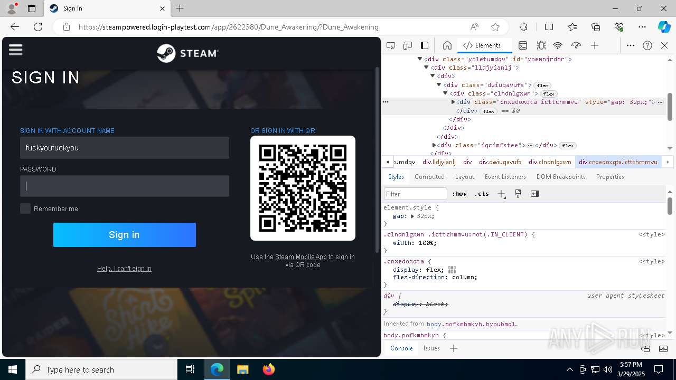Open Customize and control DevTools ellipsis
Viewport: 676px width, 380px height.
pos(631,45)
